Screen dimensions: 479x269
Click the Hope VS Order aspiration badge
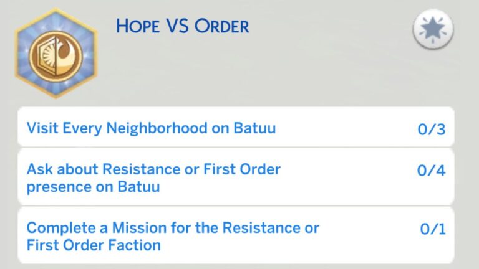56,54
